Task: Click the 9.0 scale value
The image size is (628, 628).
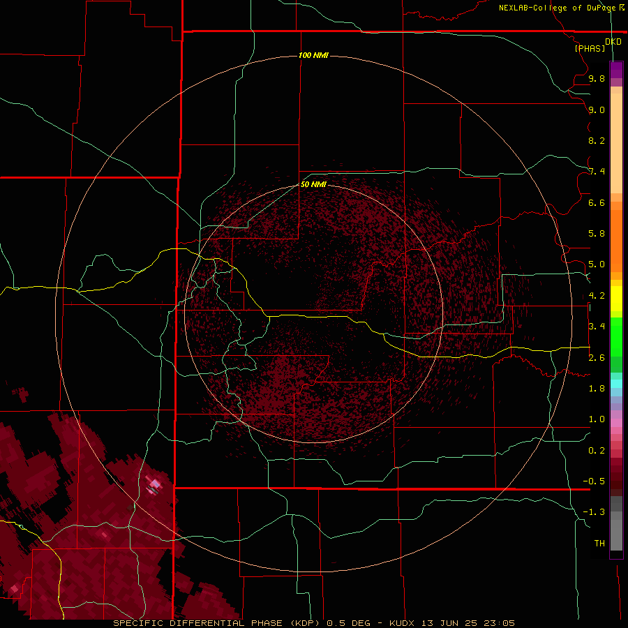Action: click(x=597, y=110)
